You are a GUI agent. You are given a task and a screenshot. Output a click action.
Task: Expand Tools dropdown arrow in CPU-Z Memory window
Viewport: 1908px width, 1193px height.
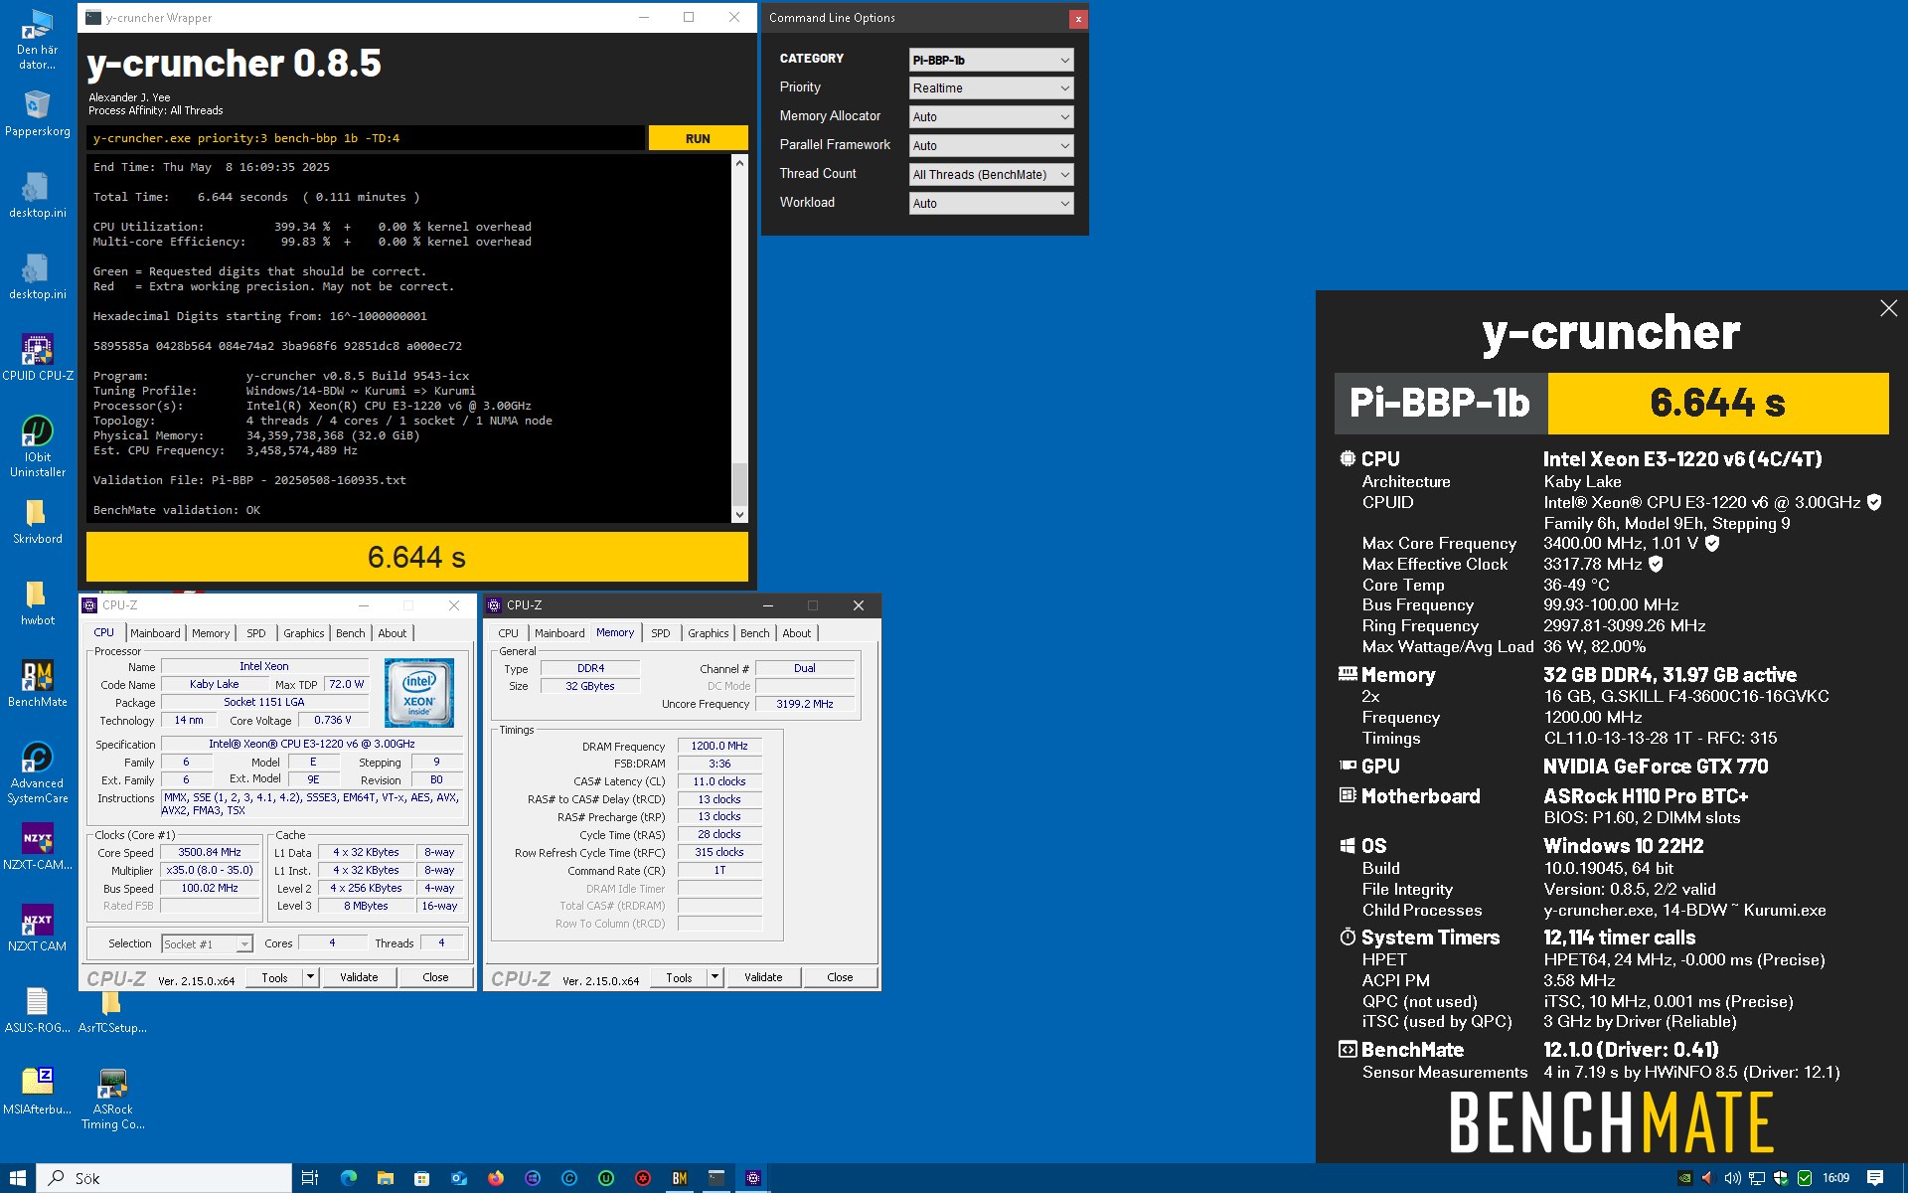(715, 977)
